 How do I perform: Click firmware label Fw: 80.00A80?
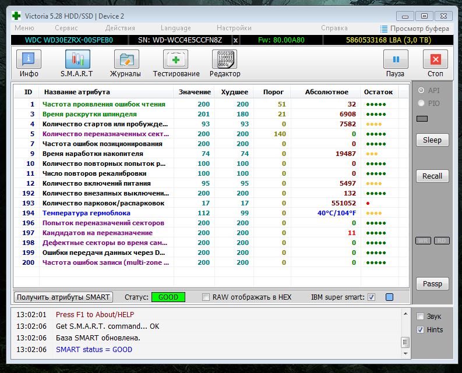(281, 40)
